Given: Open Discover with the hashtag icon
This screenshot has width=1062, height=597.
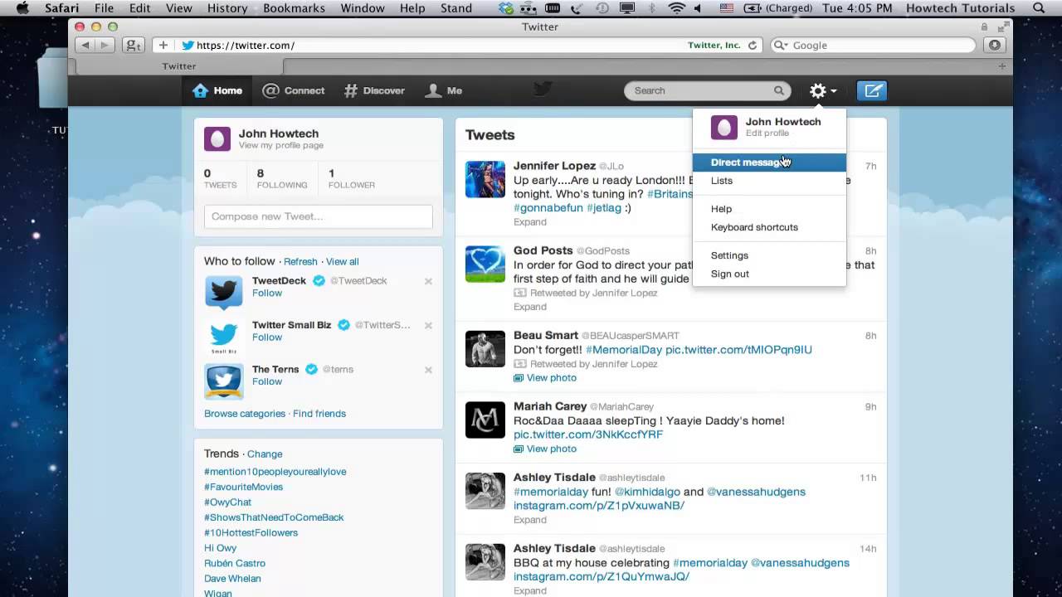Looking at the screenshot, I should [x=374, y=90].
